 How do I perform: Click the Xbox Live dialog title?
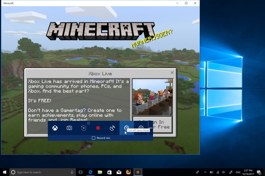point(100,74)
